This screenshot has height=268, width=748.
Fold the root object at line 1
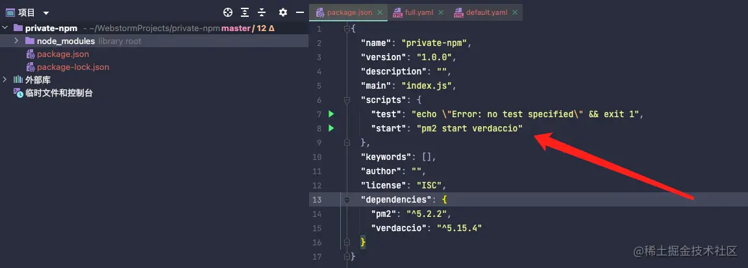tap(347, 29)
